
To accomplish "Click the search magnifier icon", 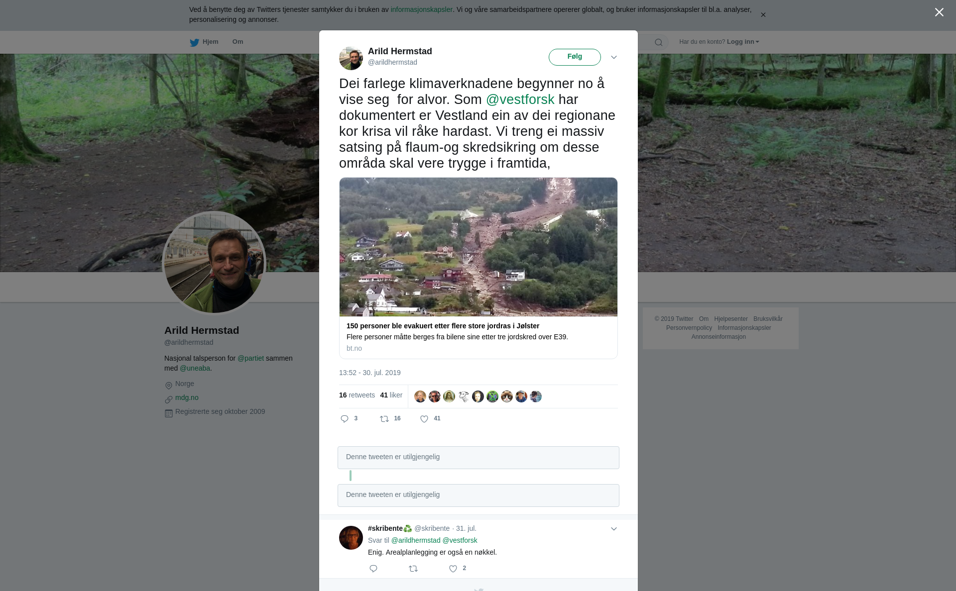I will coord(659,42).
